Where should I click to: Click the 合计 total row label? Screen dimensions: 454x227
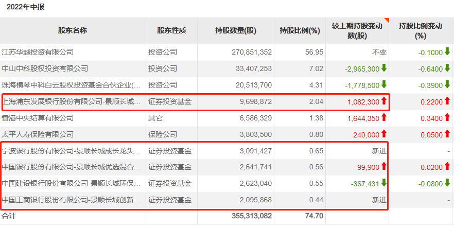coord(9,216)
